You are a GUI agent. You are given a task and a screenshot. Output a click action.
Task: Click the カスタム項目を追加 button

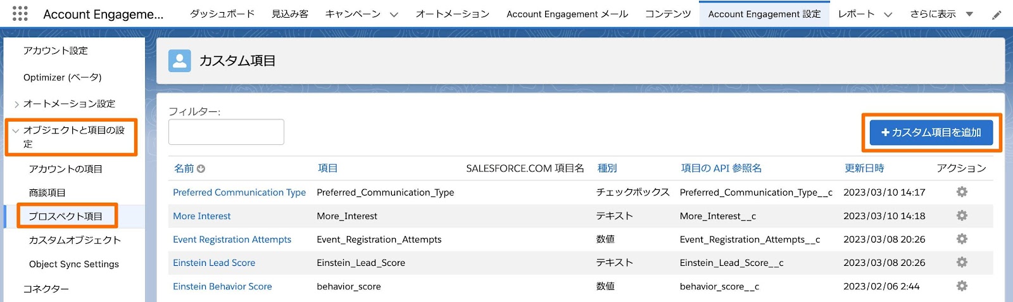point(931,132)
